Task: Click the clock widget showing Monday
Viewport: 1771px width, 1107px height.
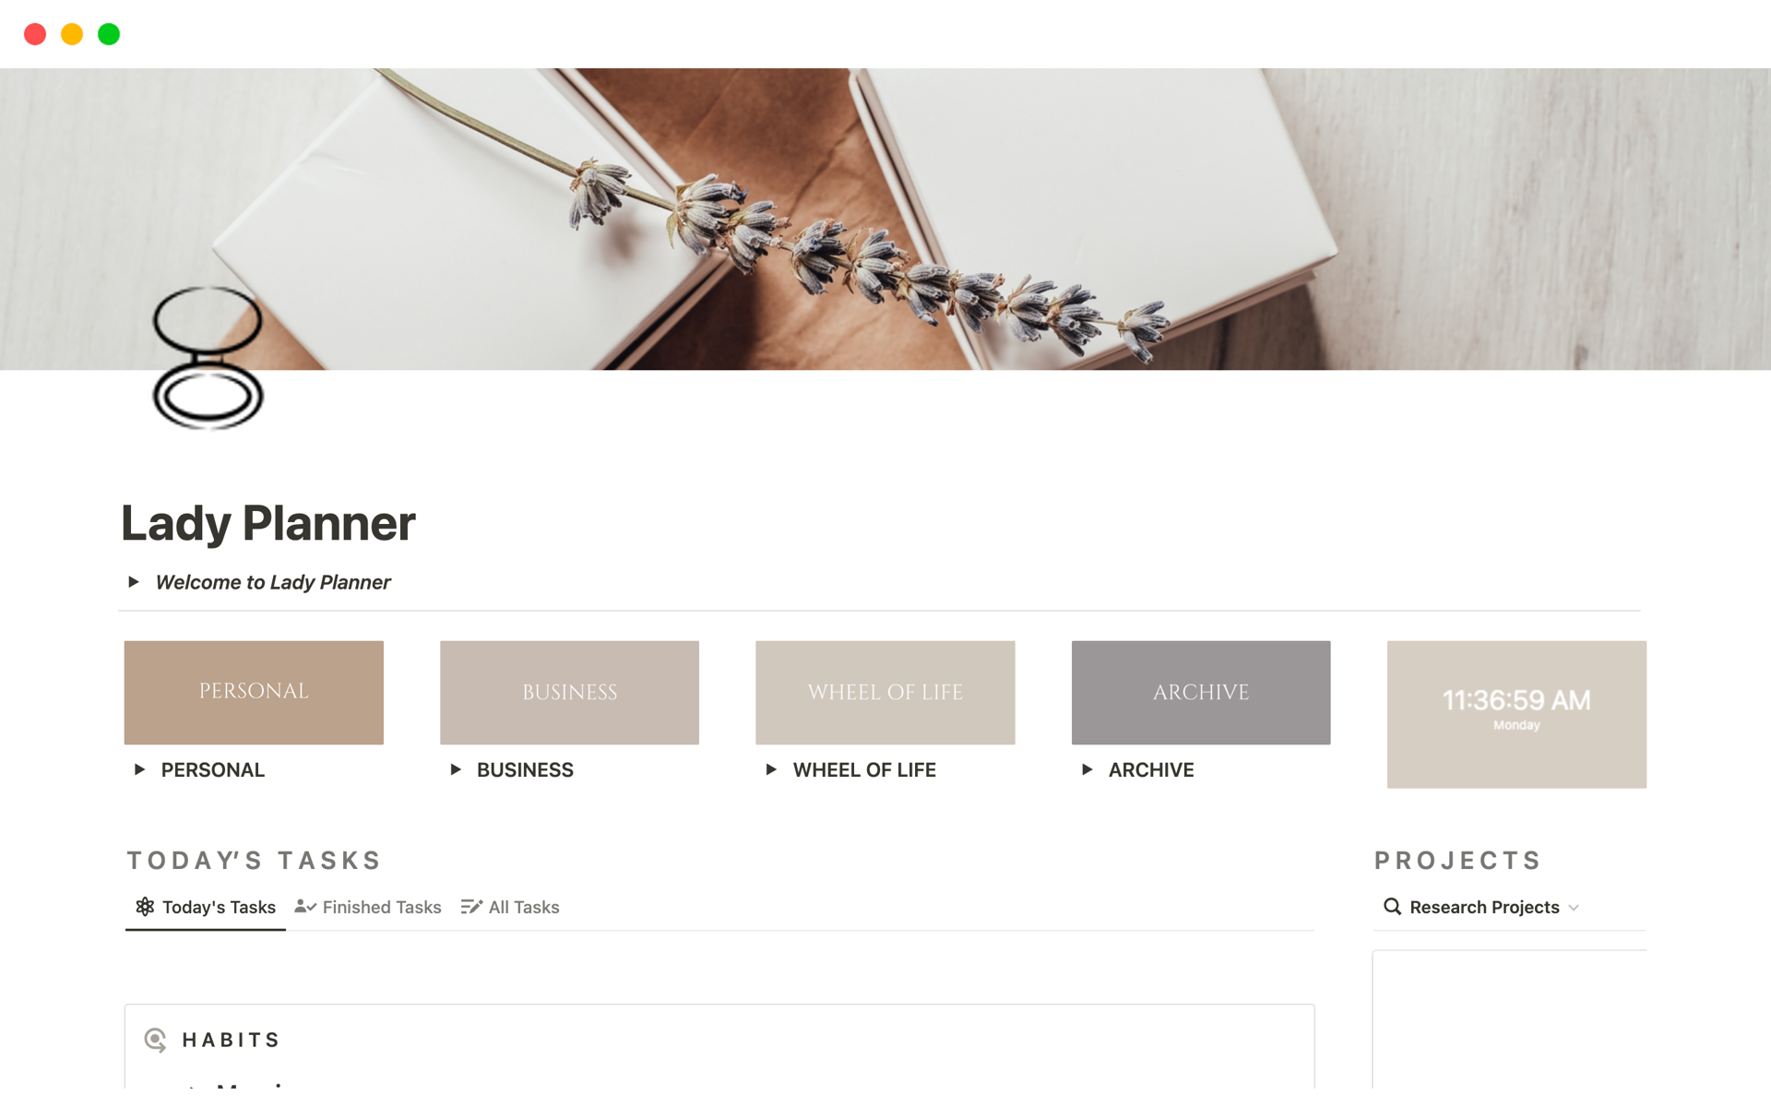Action: 1516,714
